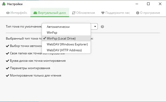Collapse the volume type dropdown arrow
The height and width of the screenshot is (102, 166).
pyautogui.click(x=95, y=27)
